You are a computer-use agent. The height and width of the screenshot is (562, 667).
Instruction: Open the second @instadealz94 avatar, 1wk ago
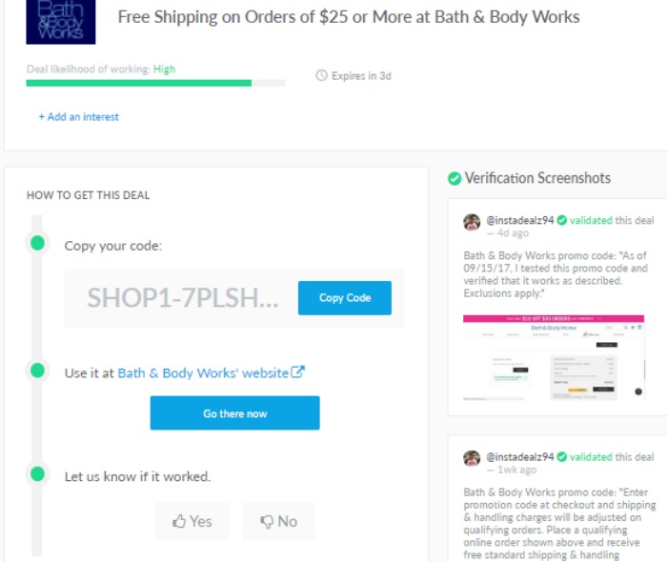point(472,458)
